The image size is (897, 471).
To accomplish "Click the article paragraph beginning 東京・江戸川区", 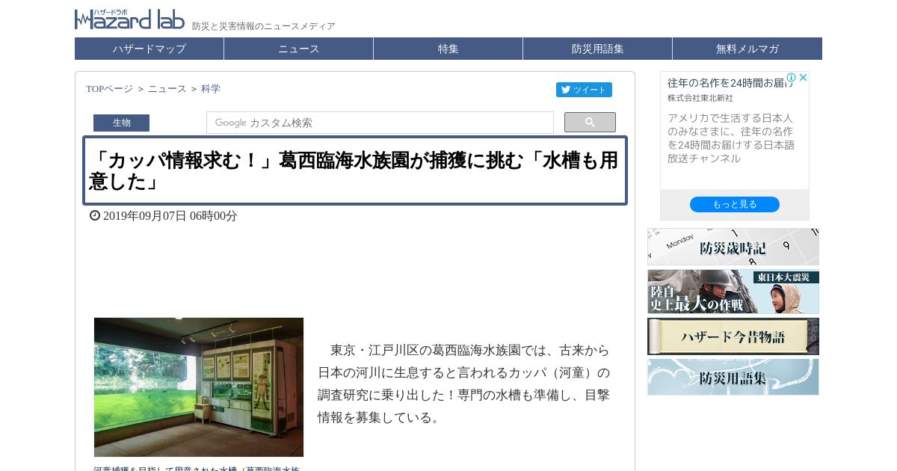I will (x=464, y=384).
